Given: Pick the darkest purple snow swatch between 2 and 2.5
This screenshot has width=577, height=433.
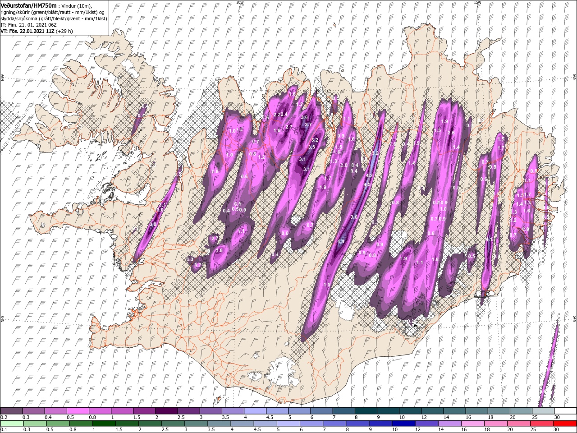Looking at the screenshot, I should point(166,411).
